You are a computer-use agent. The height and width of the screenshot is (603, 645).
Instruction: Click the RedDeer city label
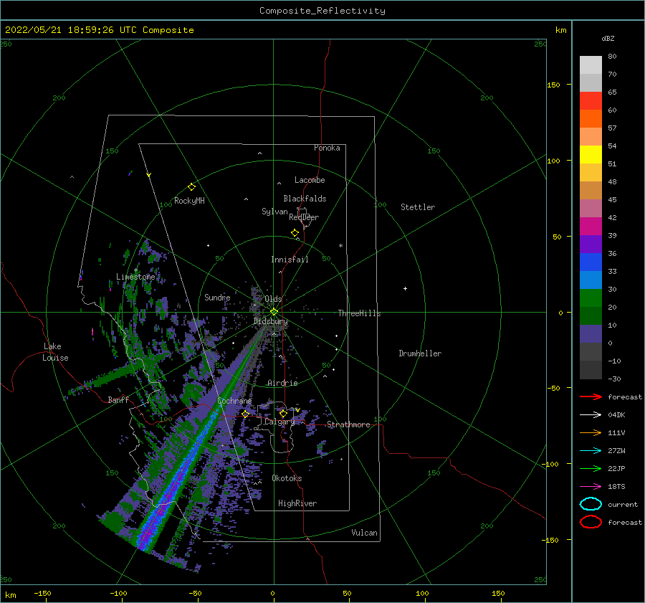[304, 217]
